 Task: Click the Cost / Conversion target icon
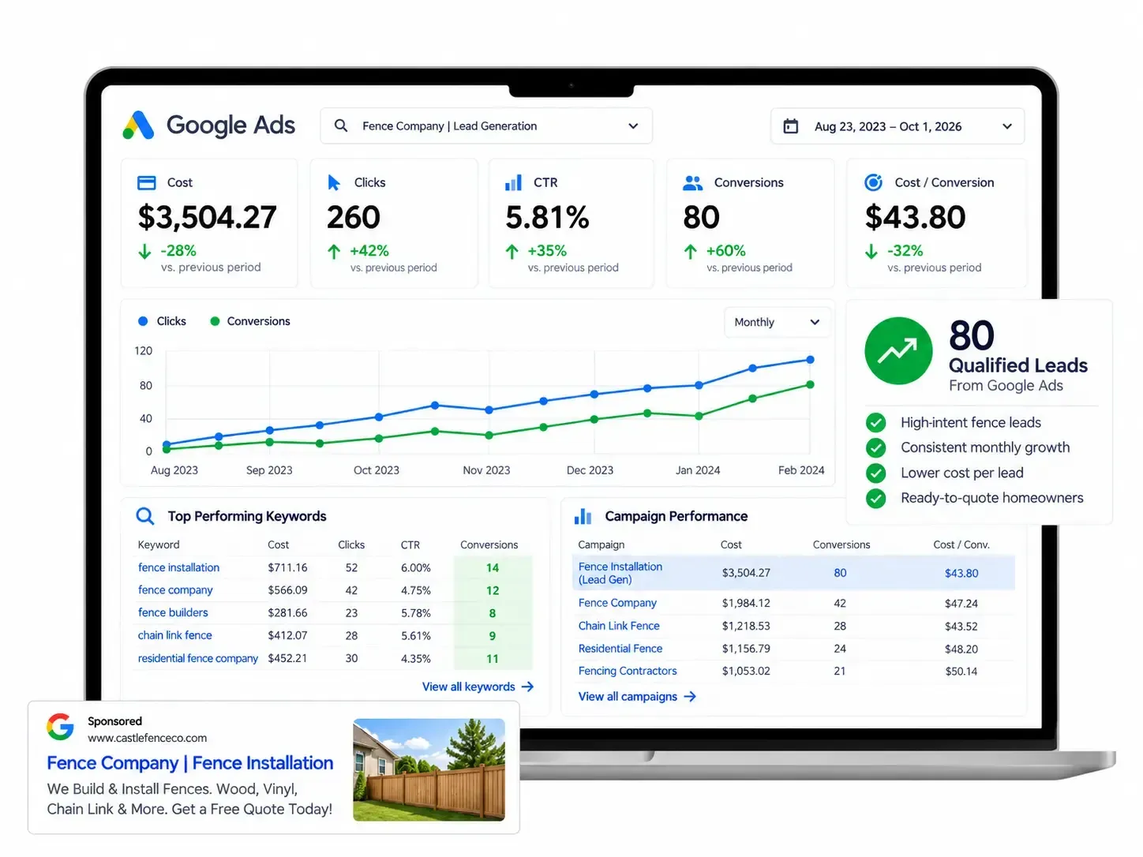point(873,182)
